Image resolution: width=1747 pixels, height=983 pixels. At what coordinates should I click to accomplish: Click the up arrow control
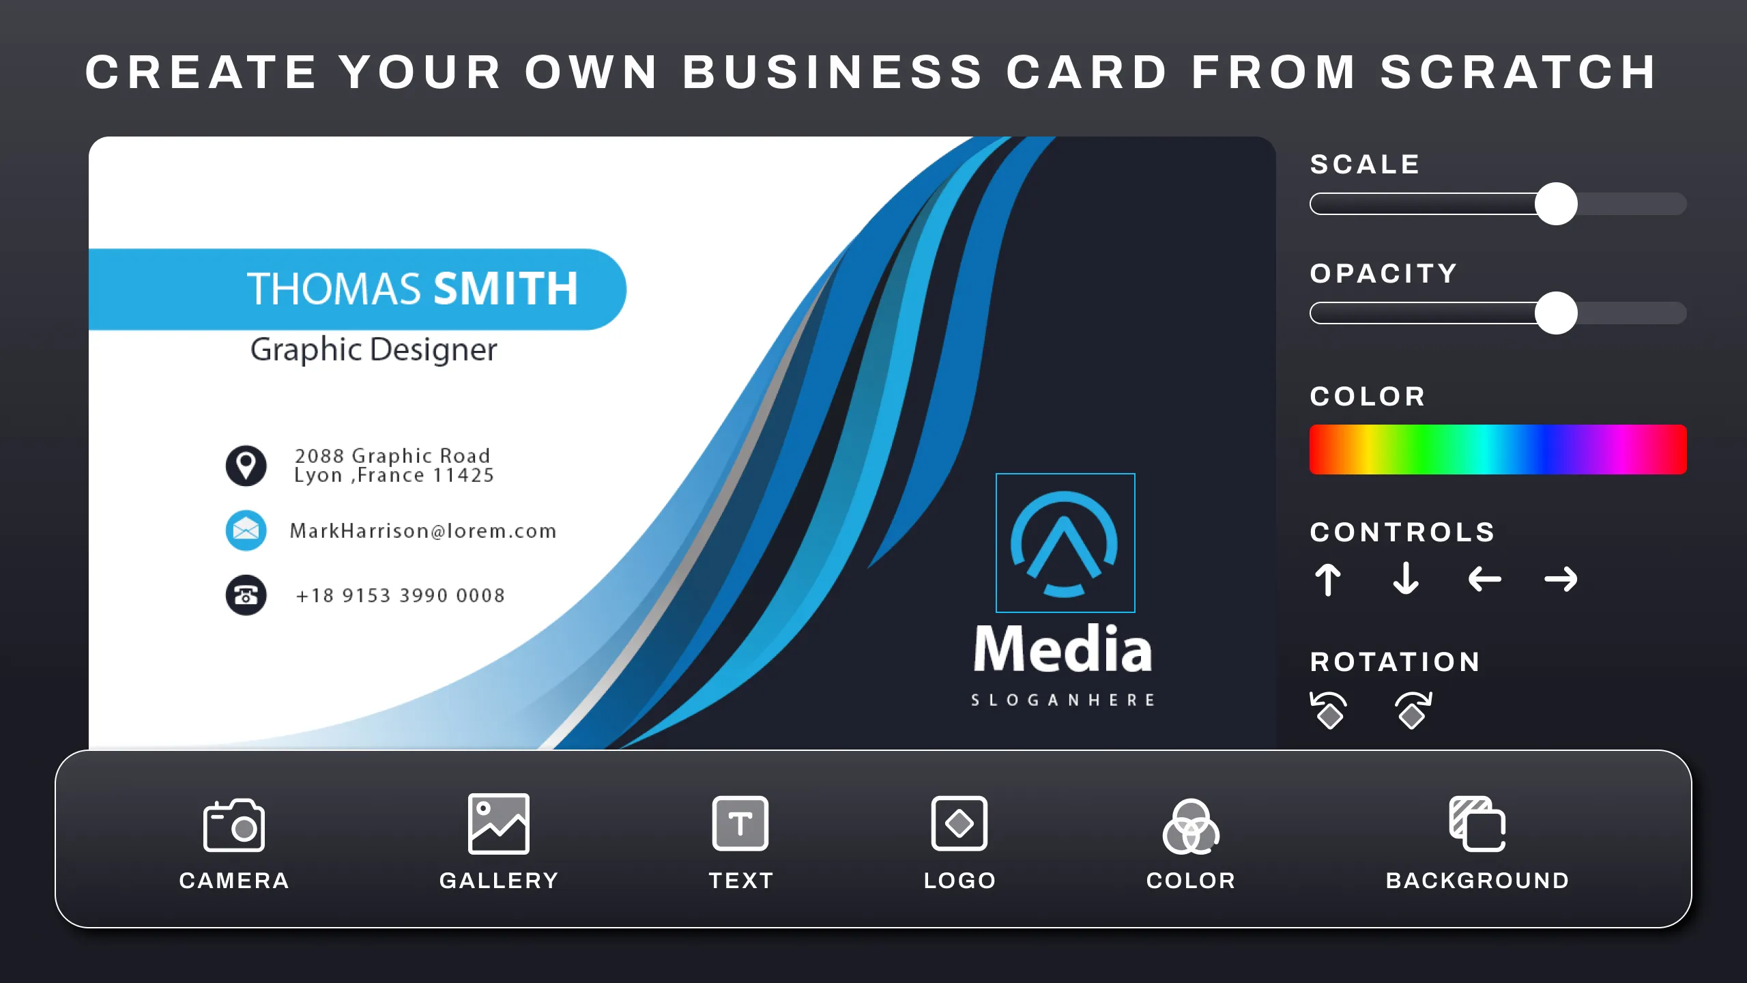[x=1328, y=581]
